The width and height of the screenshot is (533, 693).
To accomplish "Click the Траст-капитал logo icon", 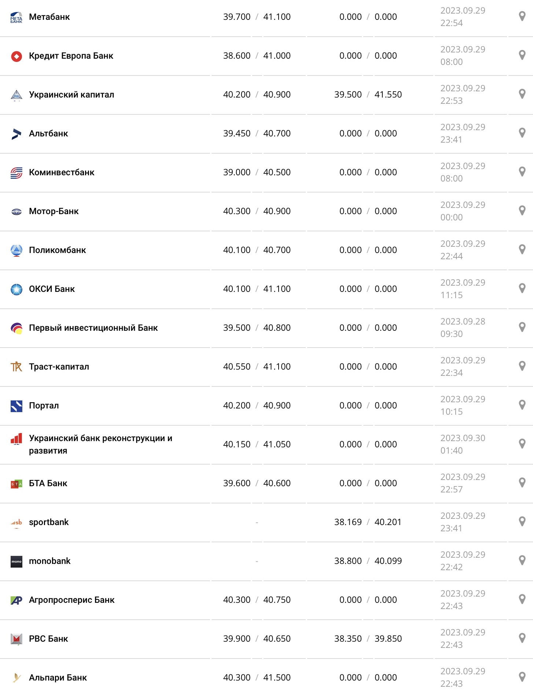I will (x=16, y=366).
